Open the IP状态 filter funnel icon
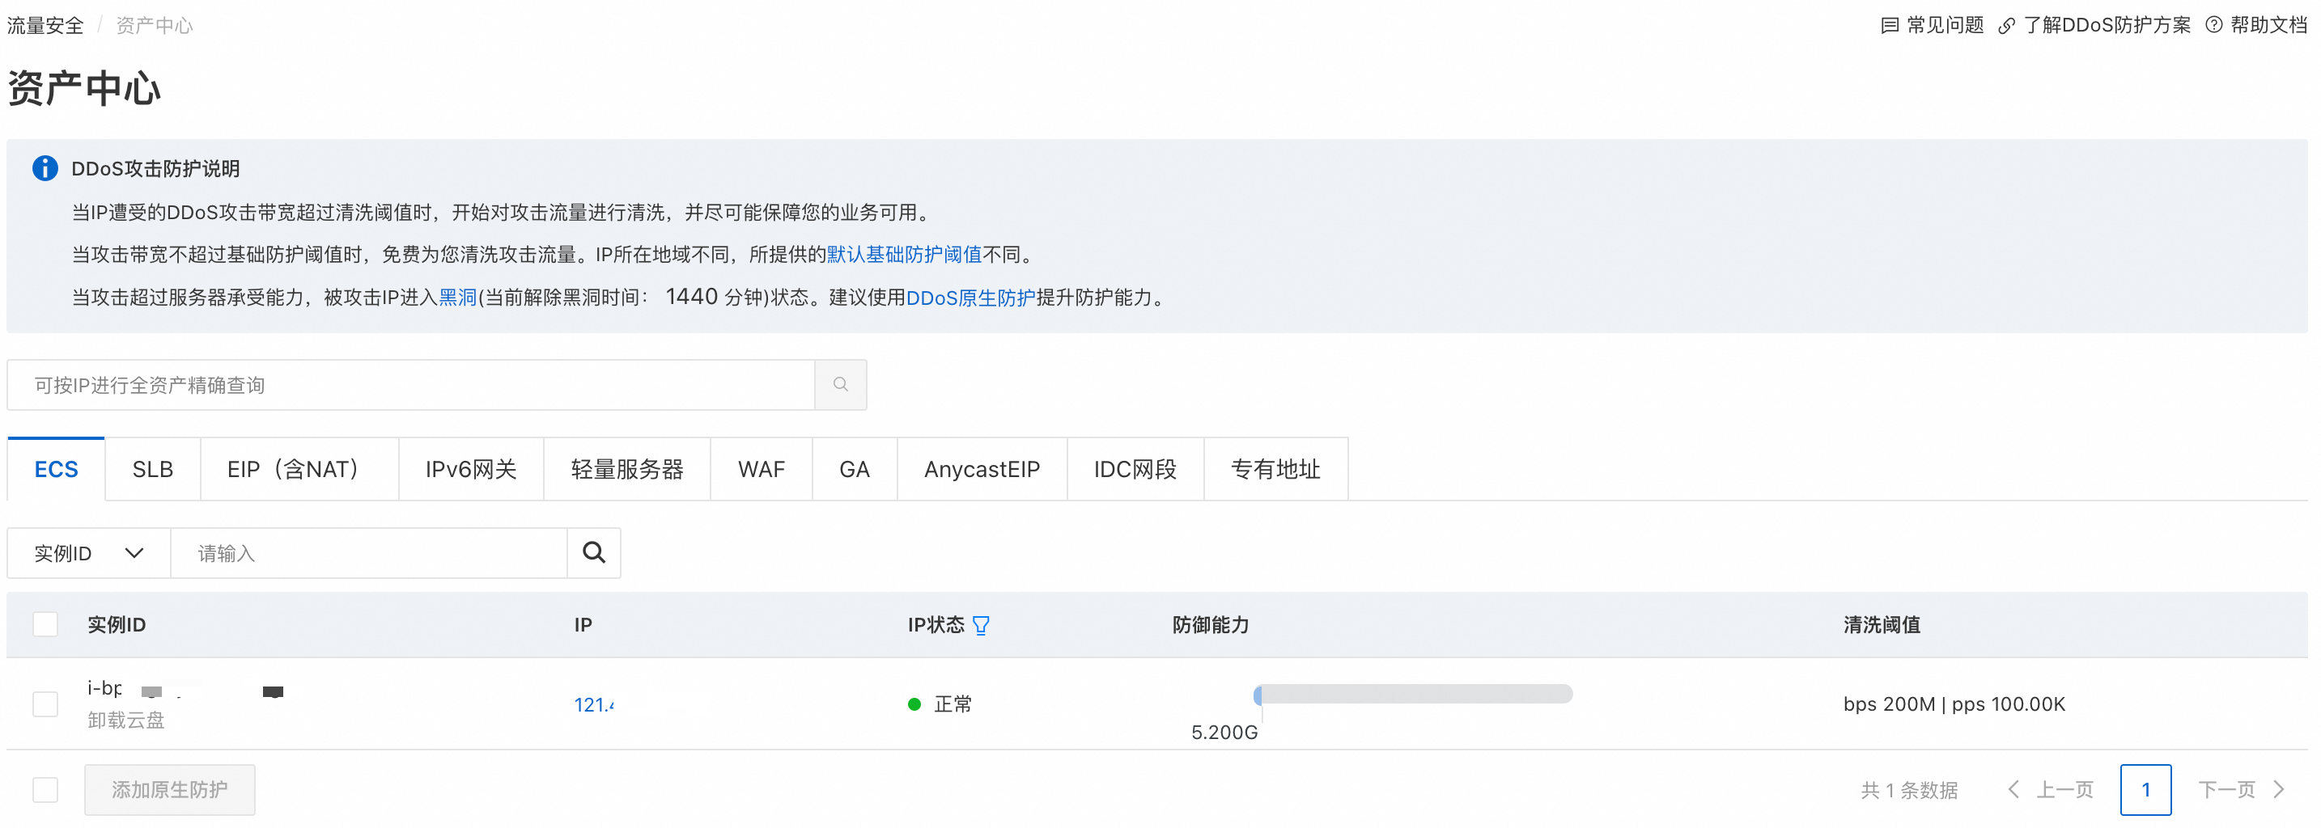This screenshot has width=2321, height=828. pos(981,624)
